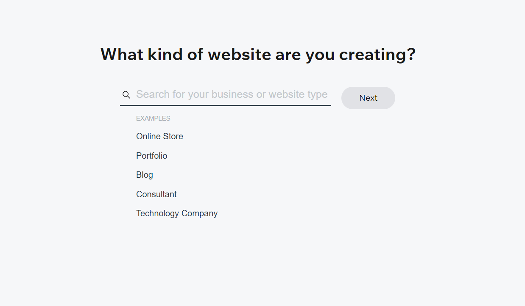Select Consultant as website type

[x=156, y=194]
